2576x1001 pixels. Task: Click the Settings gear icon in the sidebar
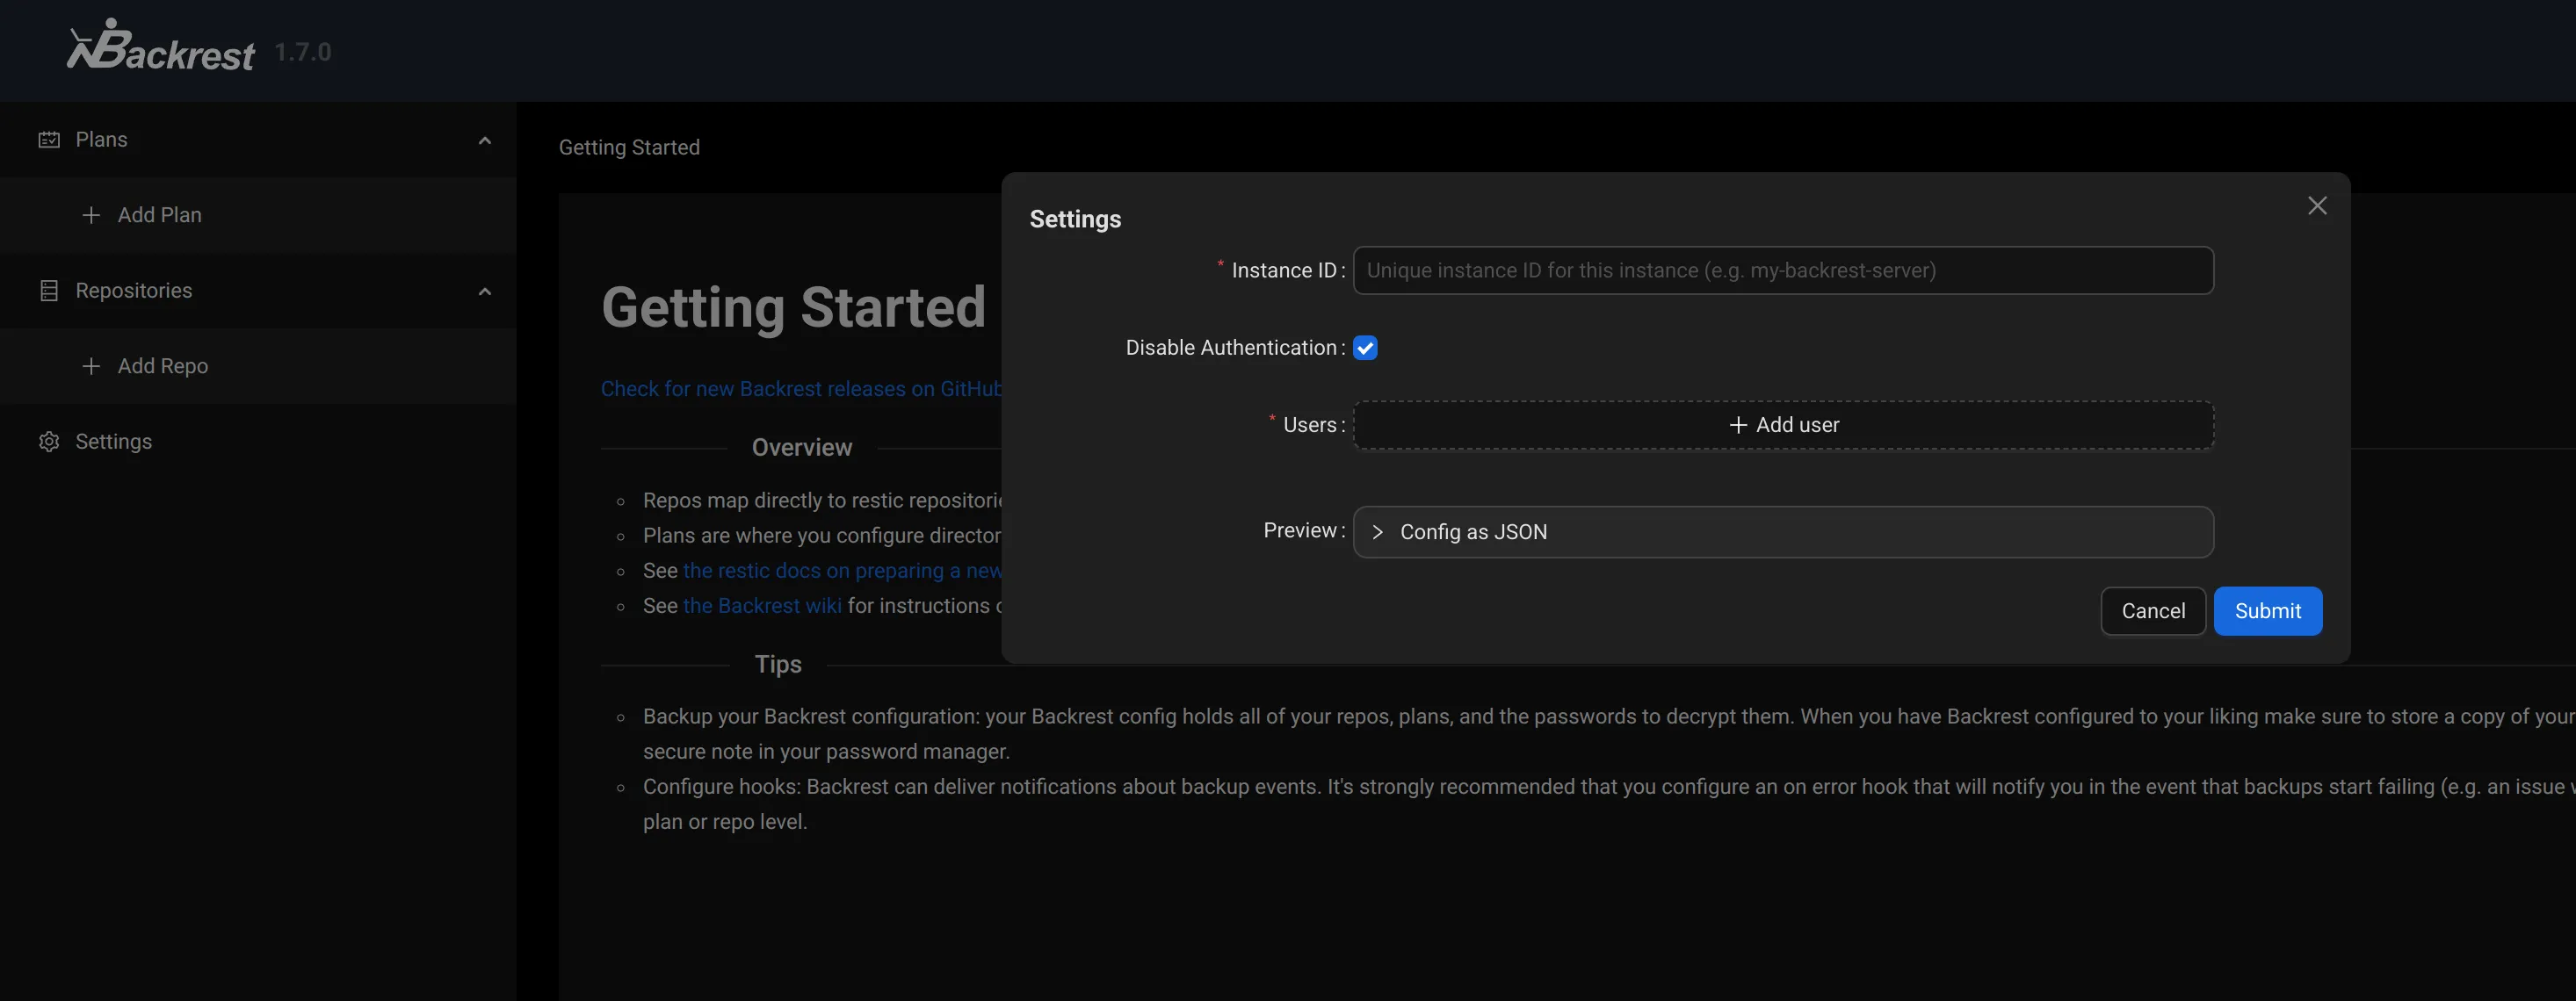pos(49,442)
